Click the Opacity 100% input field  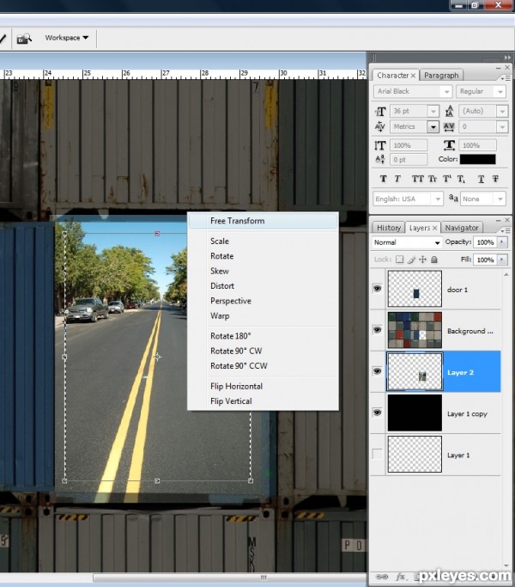click(485, 242)
